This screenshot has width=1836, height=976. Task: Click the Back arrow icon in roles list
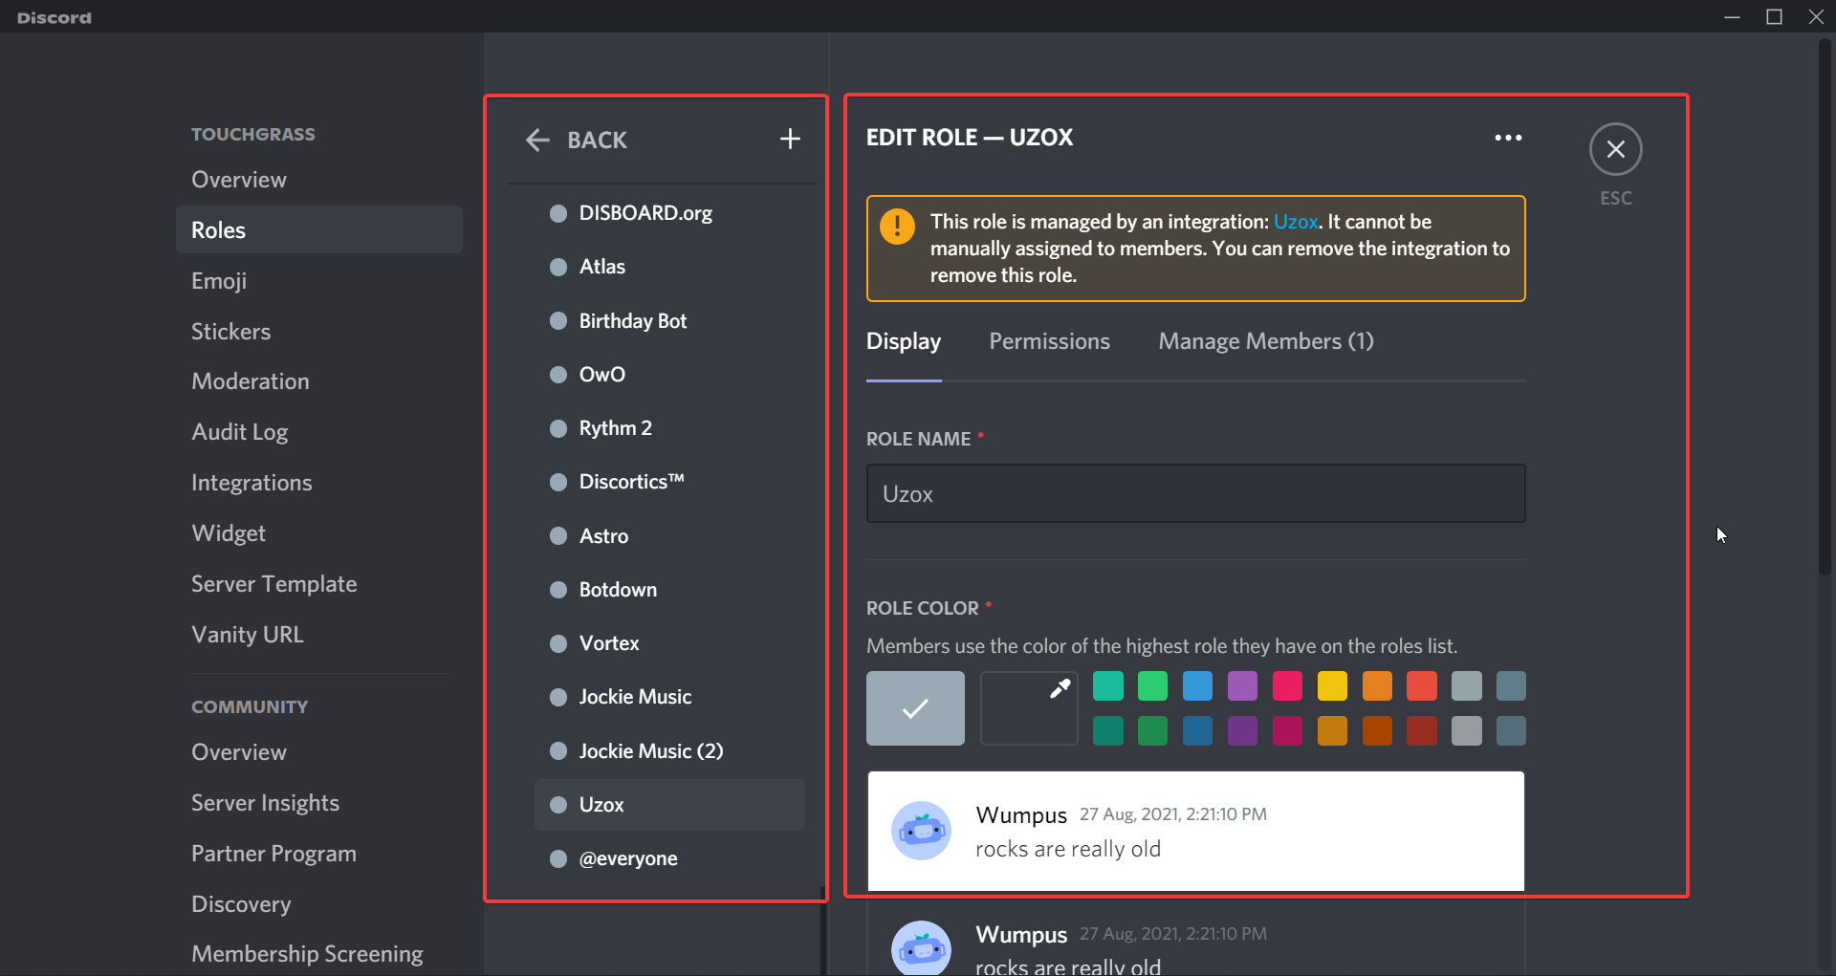(x=537, y=140)
